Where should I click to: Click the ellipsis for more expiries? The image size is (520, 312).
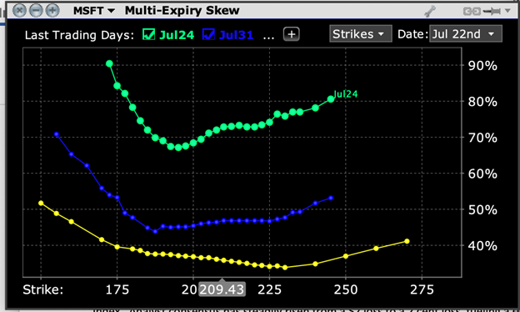pos(268,37)
